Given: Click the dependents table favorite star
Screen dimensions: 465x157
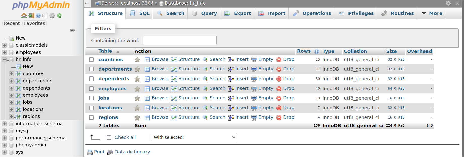Looking at the screenshot, I should tap(137, 79).
